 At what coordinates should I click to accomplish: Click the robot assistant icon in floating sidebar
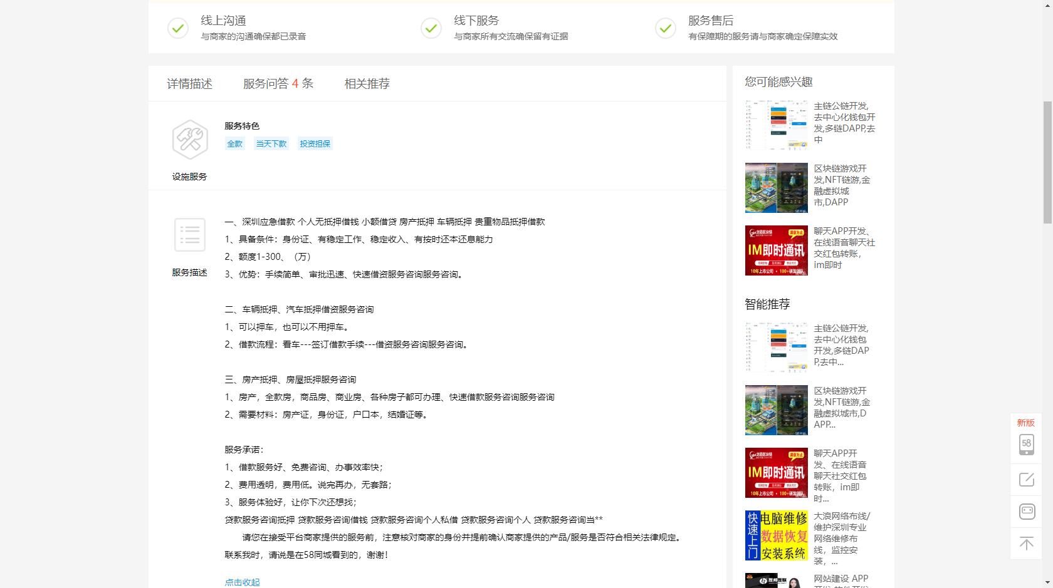tap(1026, 511)
